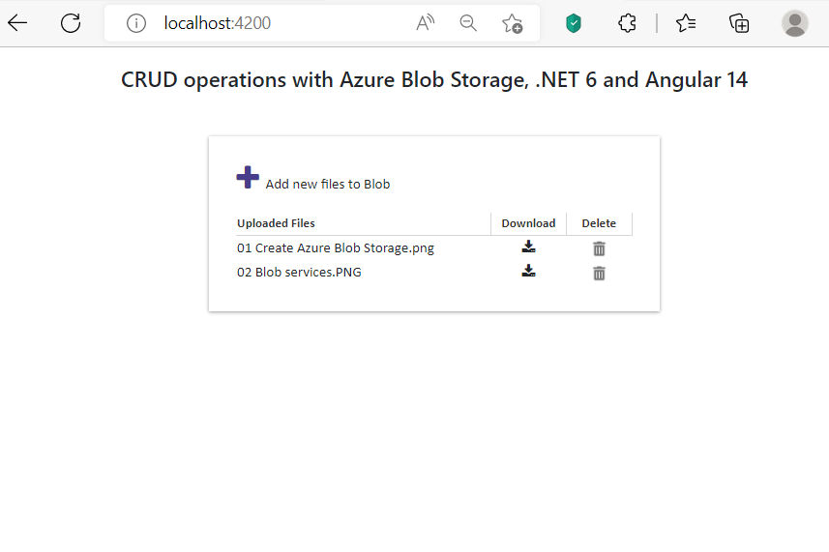Open the user profile avatar

tap(795, 23)
